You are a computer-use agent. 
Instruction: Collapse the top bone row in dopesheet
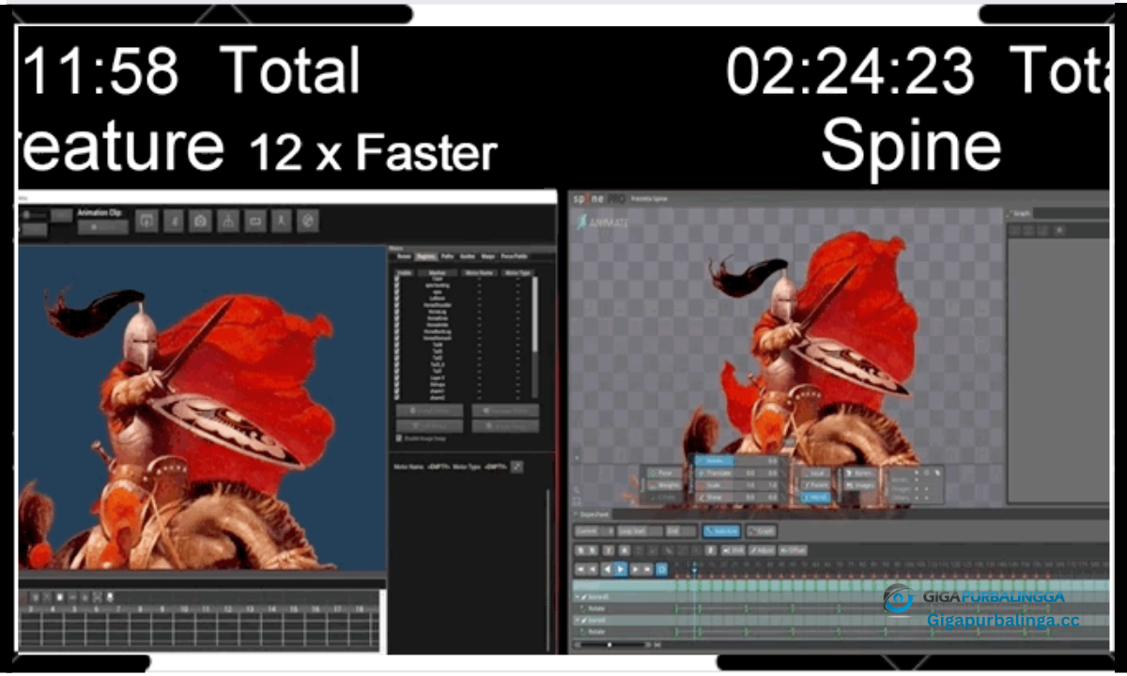click(x=578, y=596)
